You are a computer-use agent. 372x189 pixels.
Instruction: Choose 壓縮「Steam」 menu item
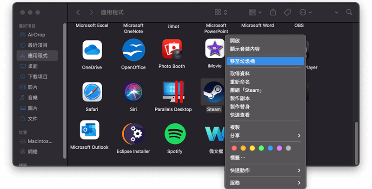[265, 90]
